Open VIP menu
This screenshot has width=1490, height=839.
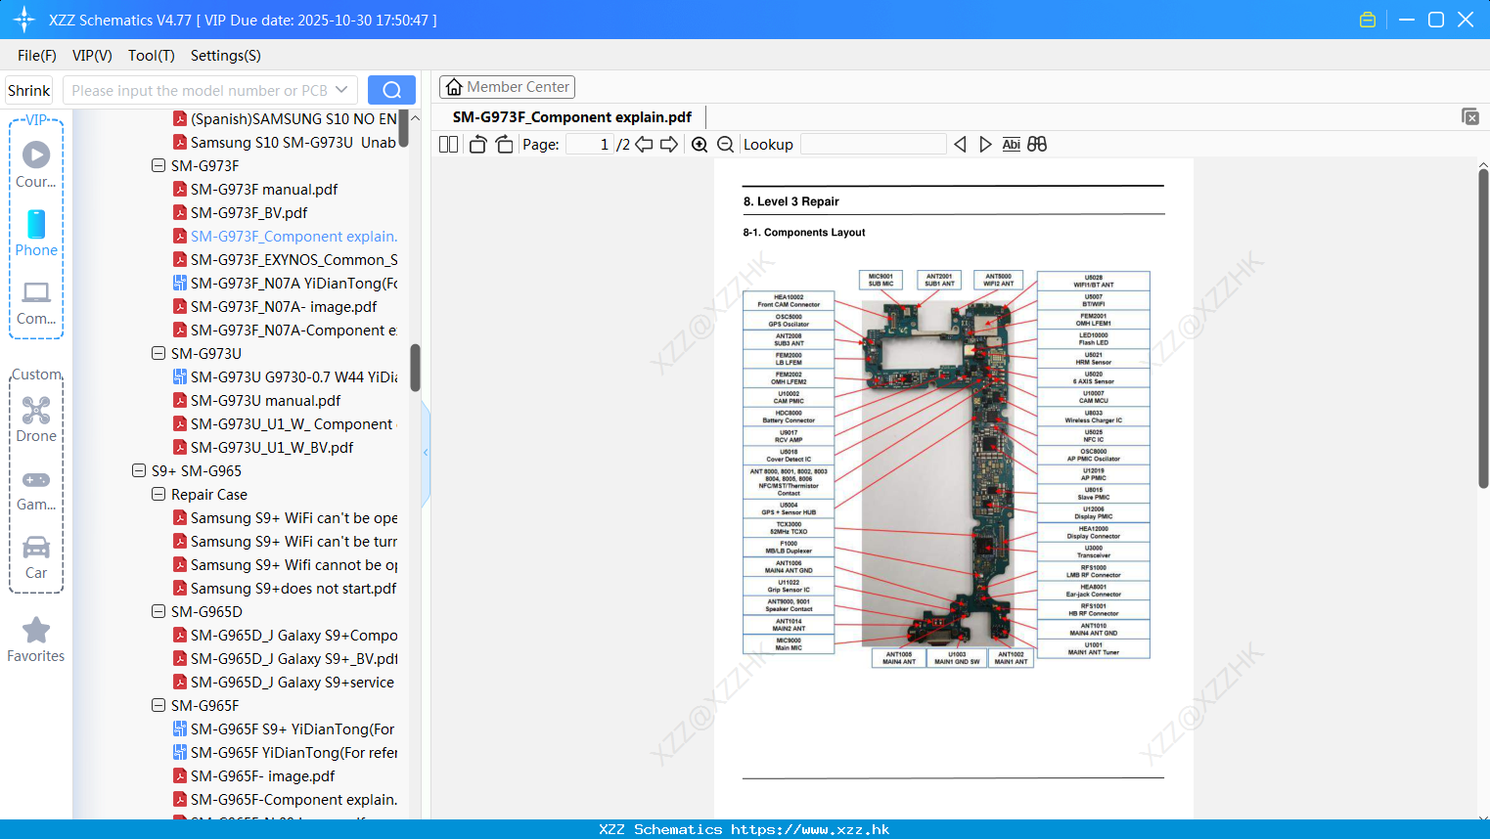[x=92, y=56]
